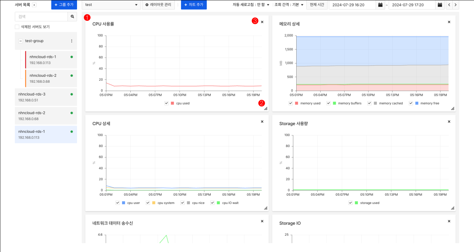Screen dimensions: 474x252
Task: Close the 메모리 상세 chart
Action: tap(449, 22)
